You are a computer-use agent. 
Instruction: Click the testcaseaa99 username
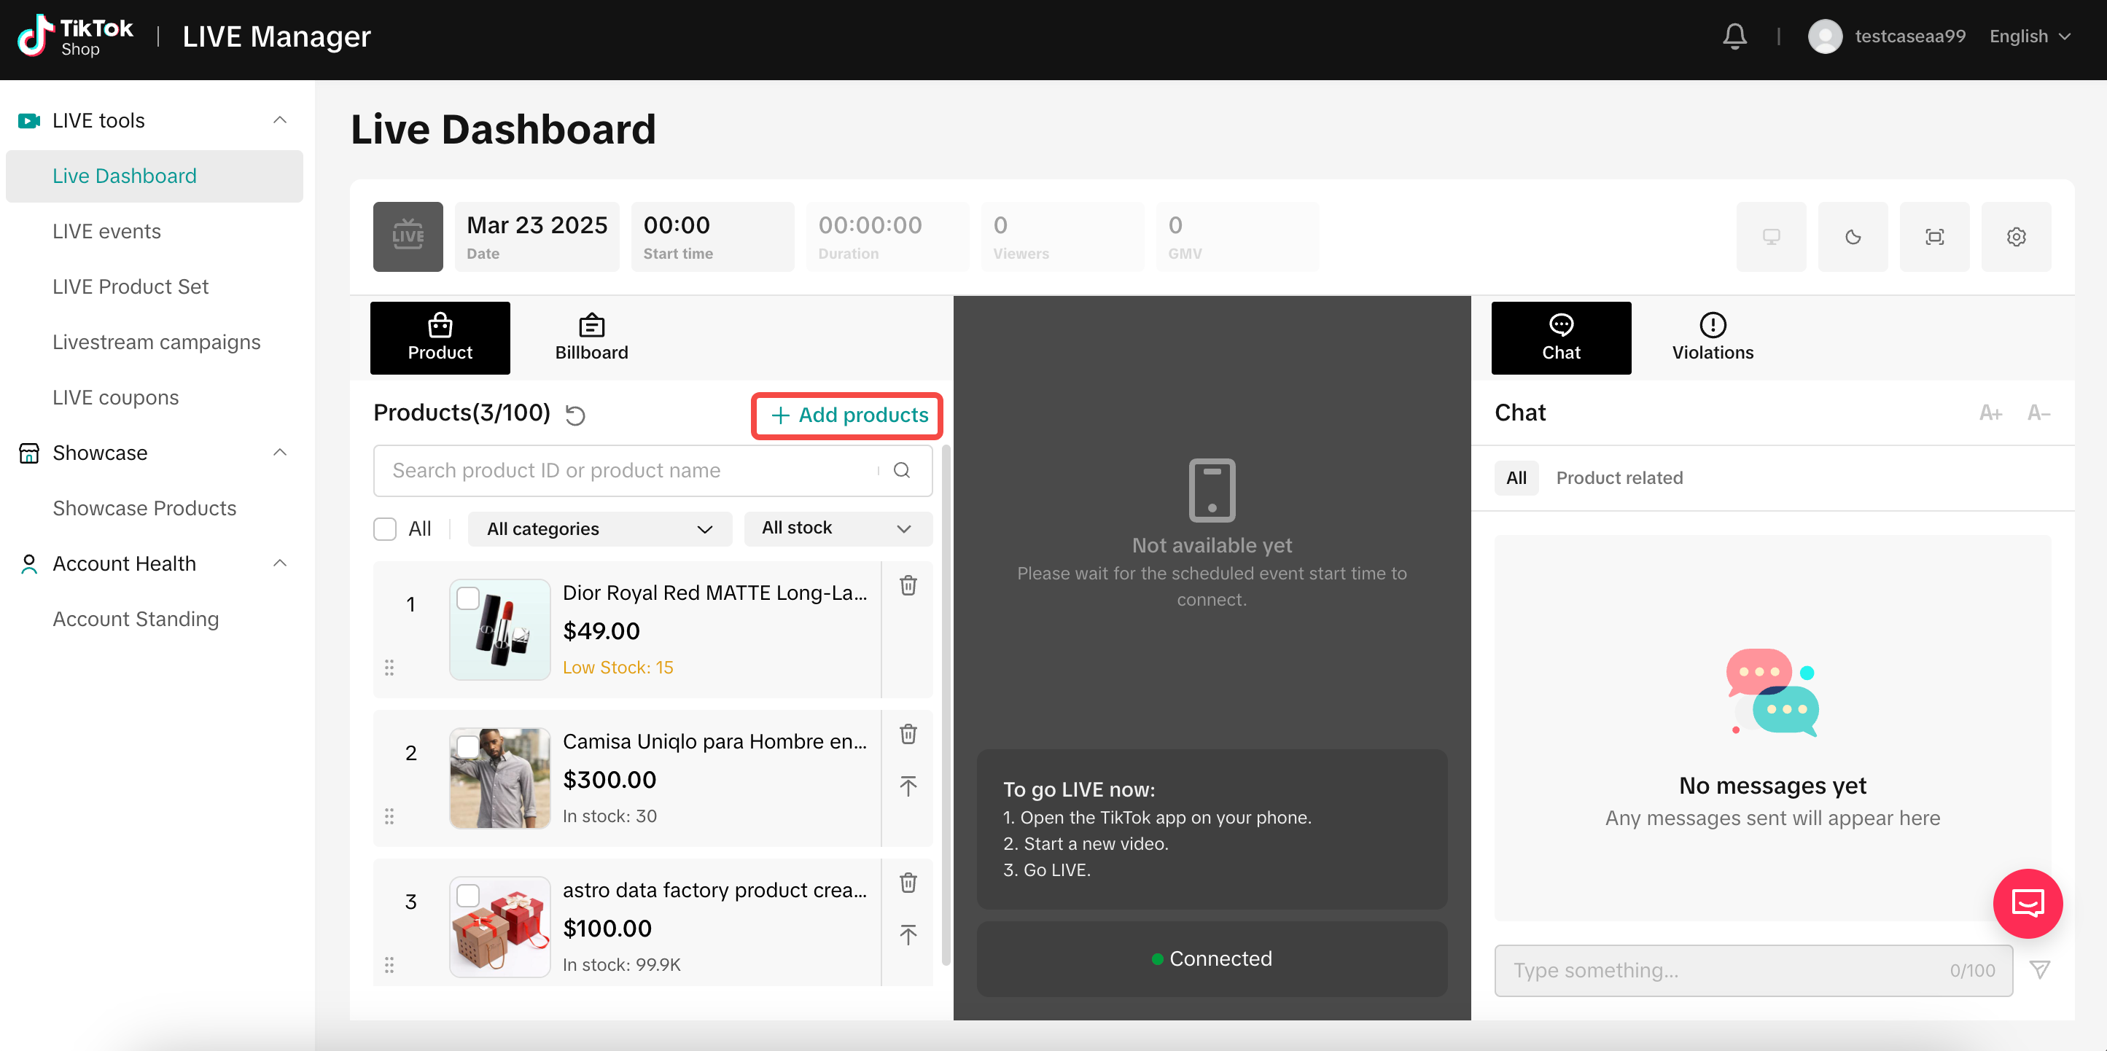point(1909,36)
